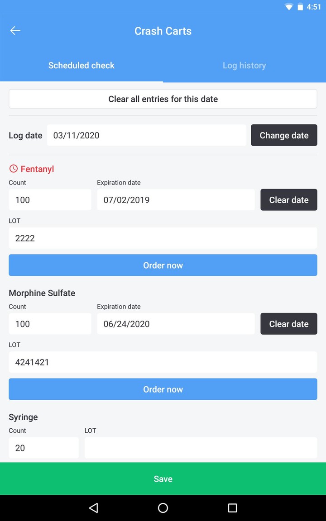Click the red clock icon beside Fentanyl
The width and height of the screenshot is (326, 521).
(13, 169)
